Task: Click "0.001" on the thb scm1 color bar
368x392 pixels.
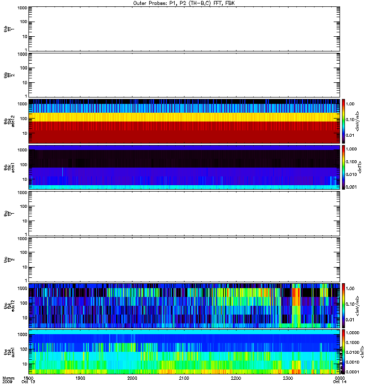Action: 351,187
